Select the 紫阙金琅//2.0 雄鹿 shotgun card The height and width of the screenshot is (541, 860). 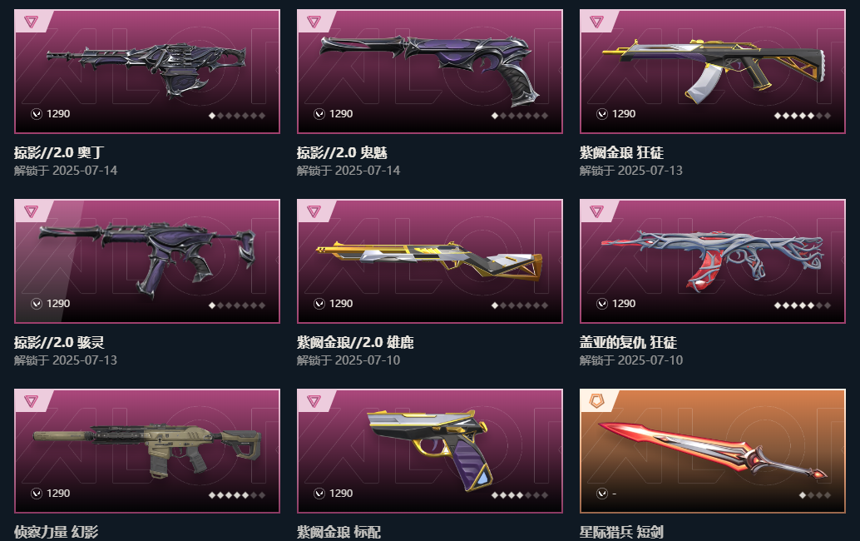point(430,261)
